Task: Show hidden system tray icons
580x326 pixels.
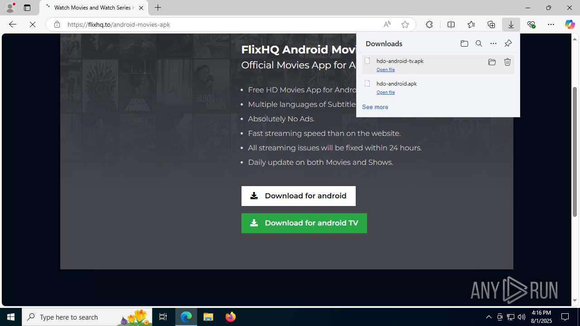Action: [x=489, y=317]
